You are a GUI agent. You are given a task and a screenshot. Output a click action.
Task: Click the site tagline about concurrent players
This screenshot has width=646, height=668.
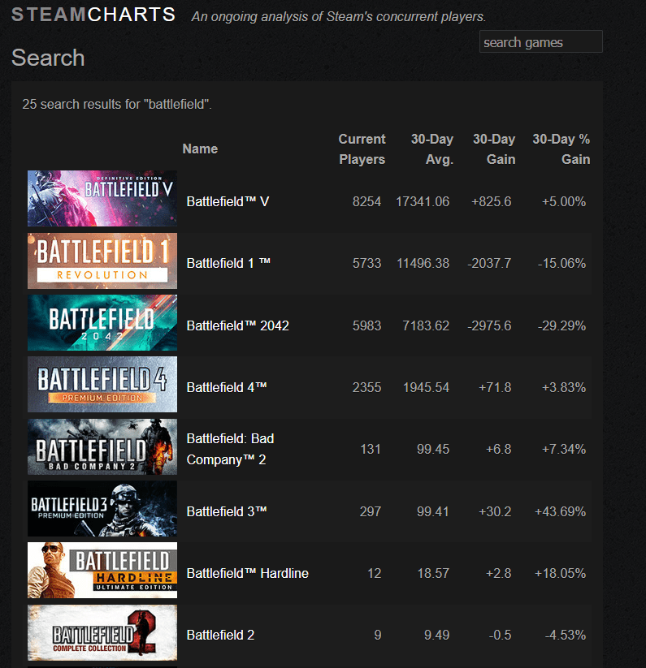[x=339, y=16]
